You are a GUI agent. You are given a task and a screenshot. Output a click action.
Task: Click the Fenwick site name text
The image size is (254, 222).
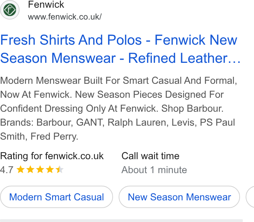tap(46, 5)
